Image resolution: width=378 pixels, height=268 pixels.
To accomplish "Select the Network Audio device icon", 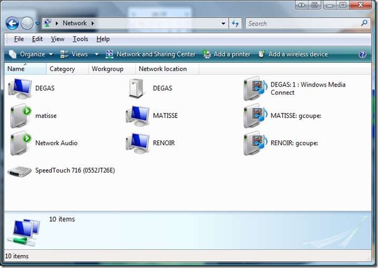I will [x=21, y=143].
